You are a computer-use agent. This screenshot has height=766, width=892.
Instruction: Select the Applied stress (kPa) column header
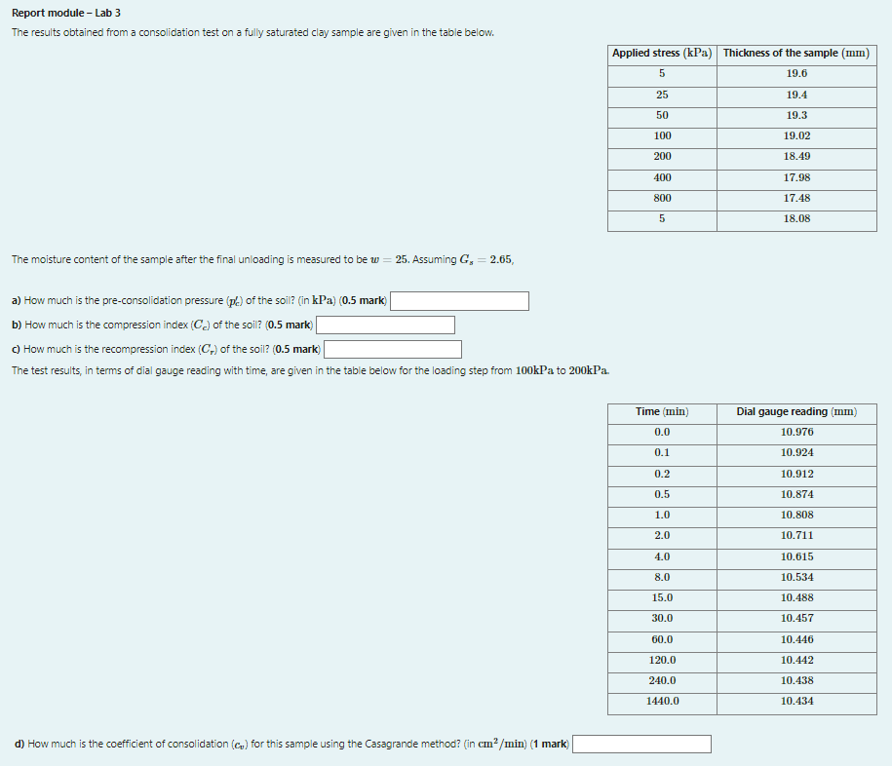662,53
